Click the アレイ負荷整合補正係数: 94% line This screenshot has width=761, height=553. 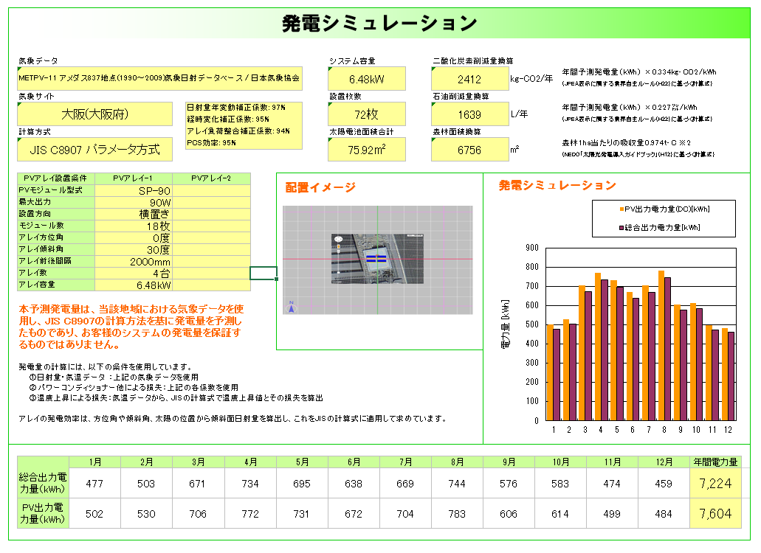pos(238,131)
